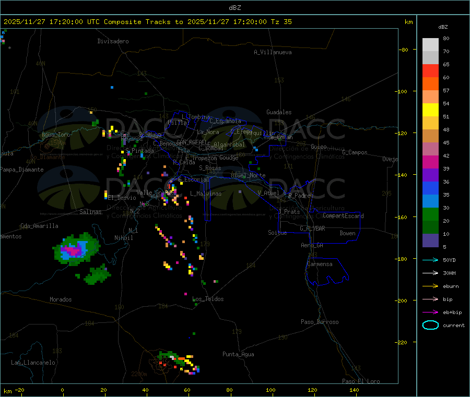
Task: Click the large radar echo near Cda_Amarilla
Action: [76, 249]
